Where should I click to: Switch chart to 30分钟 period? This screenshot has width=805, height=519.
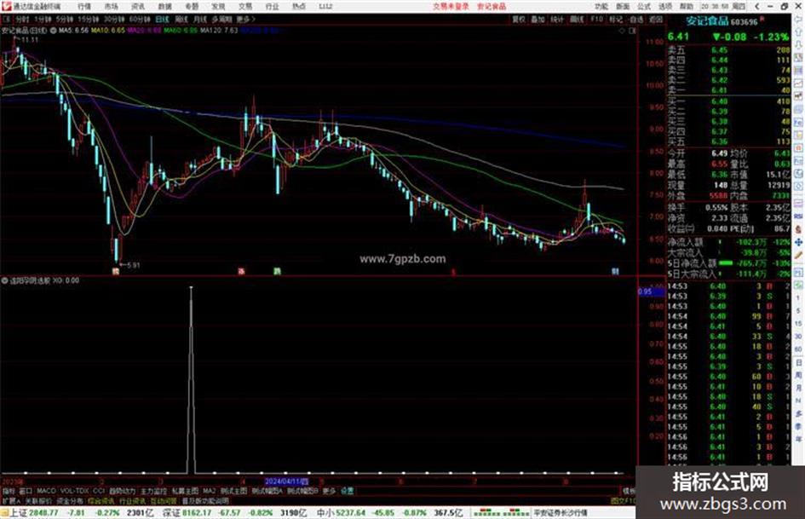[x=114, y=20]
